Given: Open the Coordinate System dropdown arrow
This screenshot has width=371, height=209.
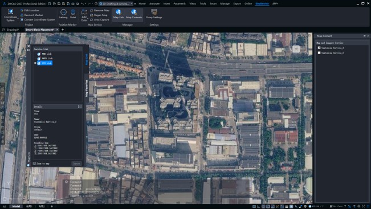Looking at the screenshot, I should pos(18,18).
